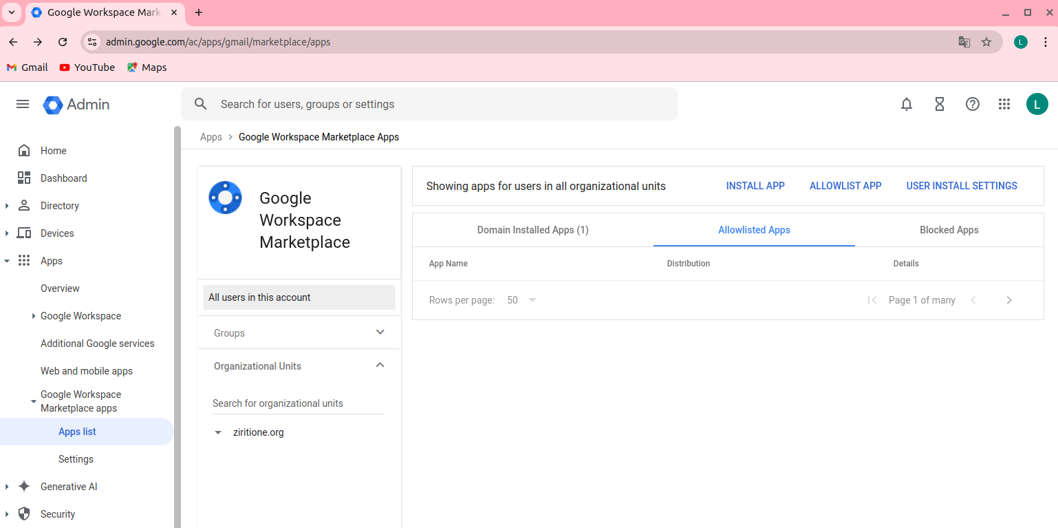Open the account avatar in Admin header
The height and width of the screenshot is (528, 1058).
coord(1037,104)
